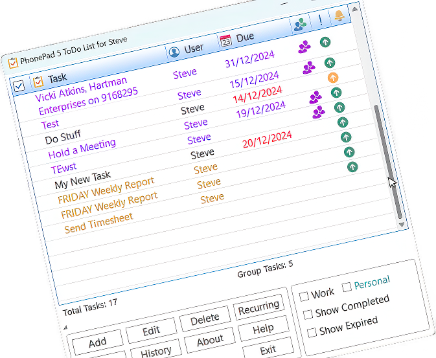
Task: Click group icon on Vicki Atkins row
Action: (304, 47)
